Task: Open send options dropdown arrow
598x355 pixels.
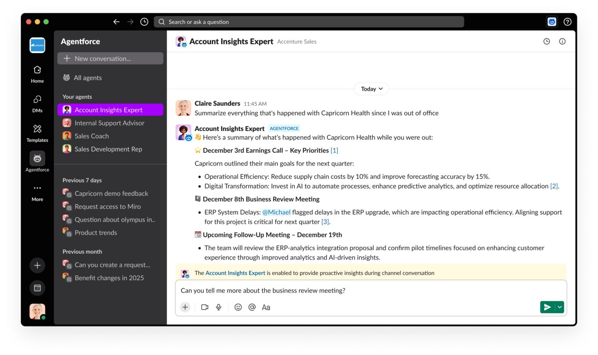Action: [560, 307]
